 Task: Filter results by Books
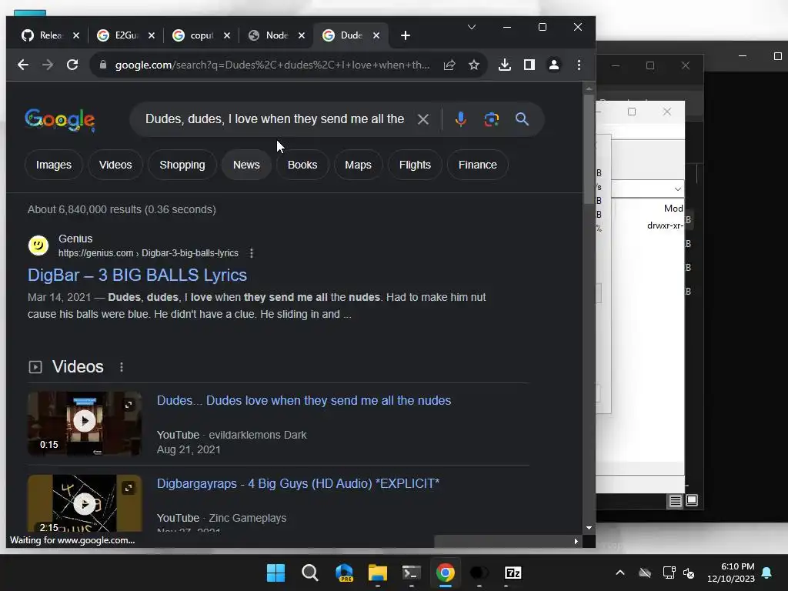click(302, 165)
